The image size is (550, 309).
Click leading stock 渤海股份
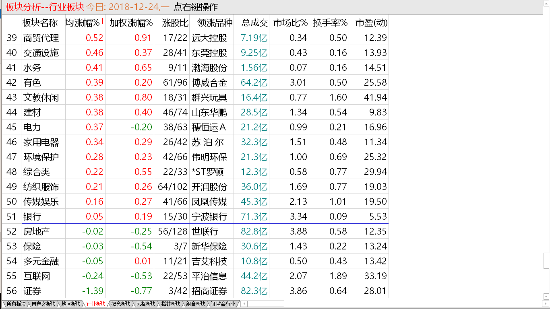coord(209,68)
